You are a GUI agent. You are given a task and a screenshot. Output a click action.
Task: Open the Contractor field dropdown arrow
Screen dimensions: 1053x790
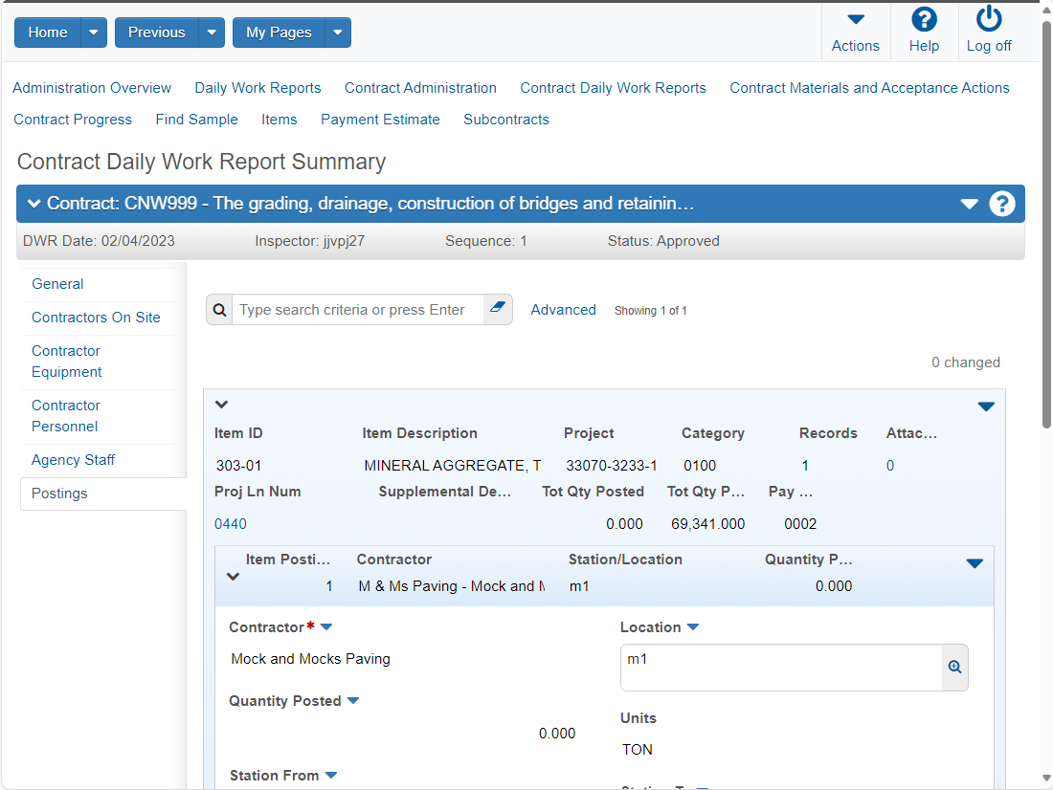pos(326,626)
